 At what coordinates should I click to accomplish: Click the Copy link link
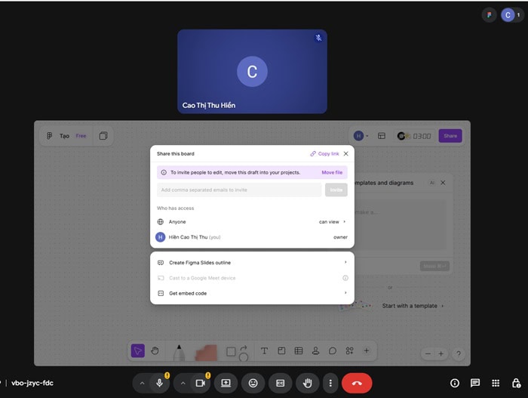pos(325,153)
